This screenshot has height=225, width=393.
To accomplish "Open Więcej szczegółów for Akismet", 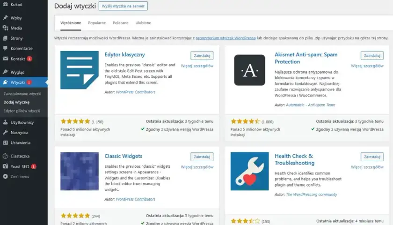I will coord(367,66).
